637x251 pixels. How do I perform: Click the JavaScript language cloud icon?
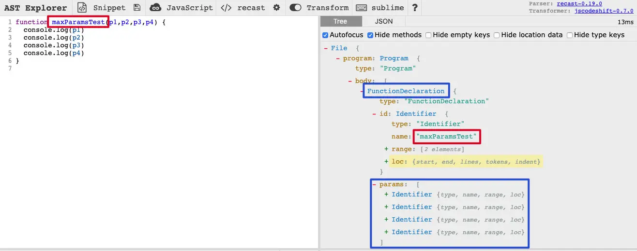click(155, 8)
